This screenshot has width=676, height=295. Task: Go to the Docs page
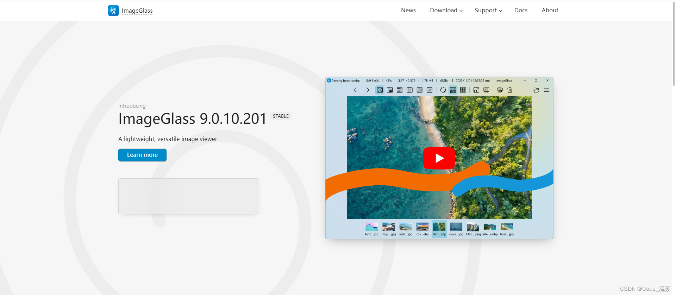[521, 11]
